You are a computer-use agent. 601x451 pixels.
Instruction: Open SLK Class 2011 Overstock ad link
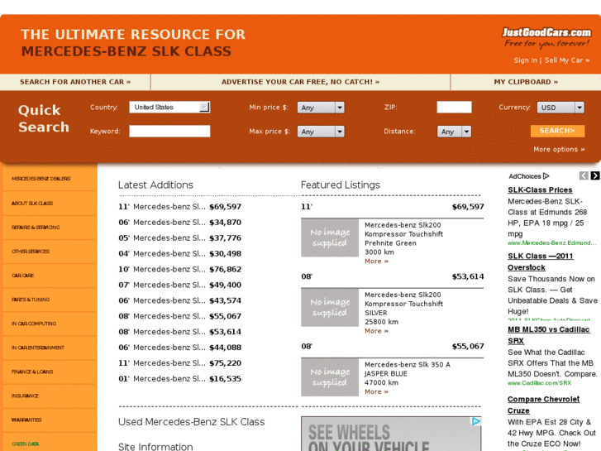point(541,261)
